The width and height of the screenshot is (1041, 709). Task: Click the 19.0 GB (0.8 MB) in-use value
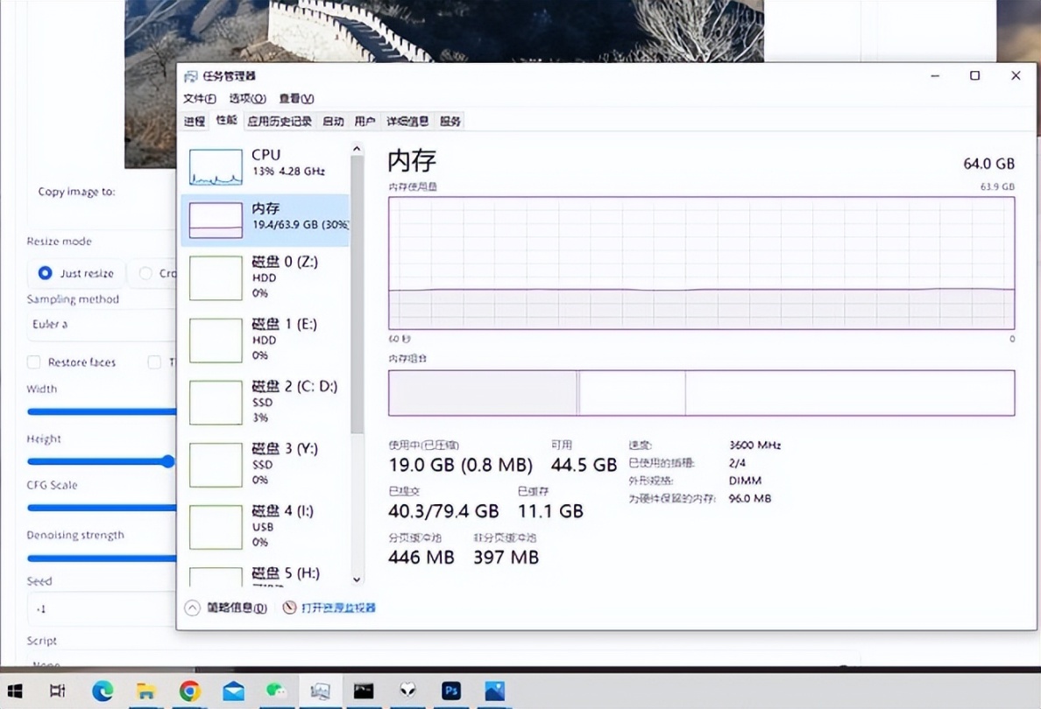click(461, 465)
